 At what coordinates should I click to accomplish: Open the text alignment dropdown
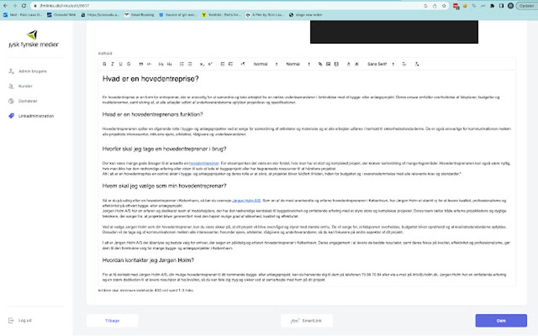(405, 64)
